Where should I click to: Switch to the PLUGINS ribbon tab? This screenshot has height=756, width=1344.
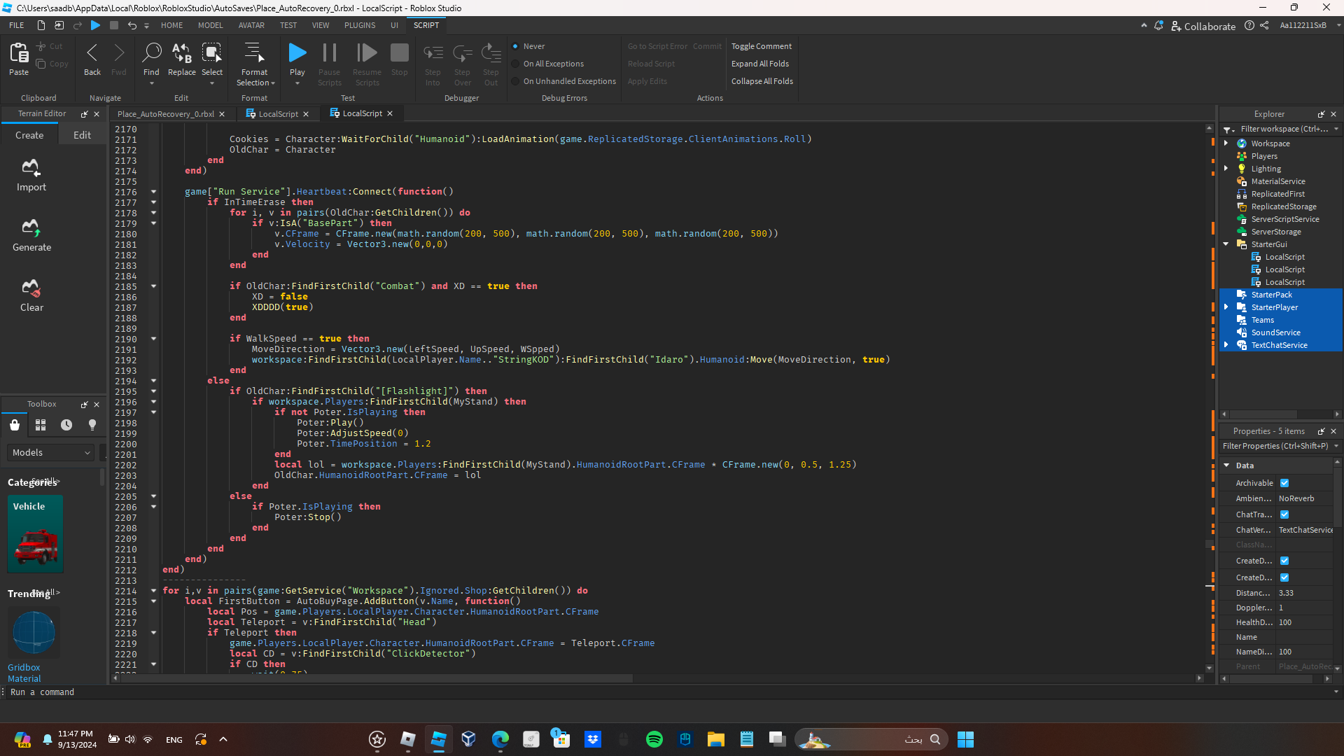(360, 25)
